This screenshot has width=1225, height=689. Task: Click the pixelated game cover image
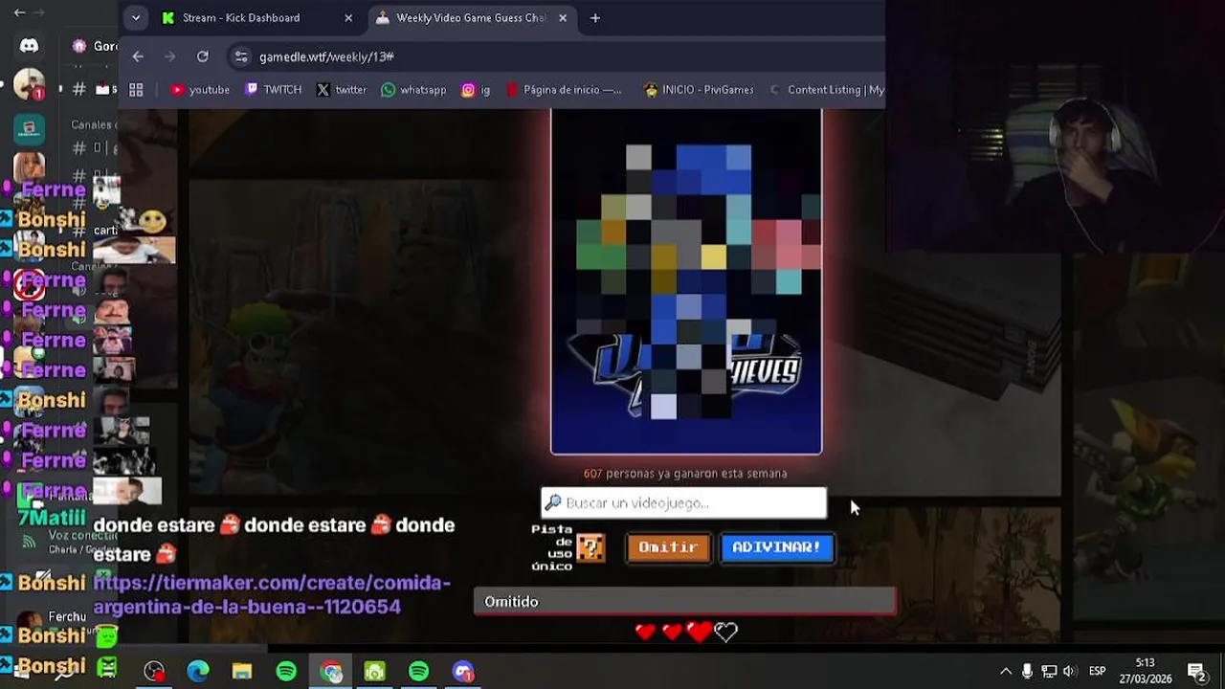(x=686, y=281)
